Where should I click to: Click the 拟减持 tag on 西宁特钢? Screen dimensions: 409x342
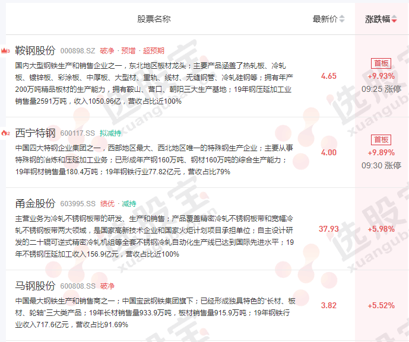pyautogui.click(x=110, y=133)
